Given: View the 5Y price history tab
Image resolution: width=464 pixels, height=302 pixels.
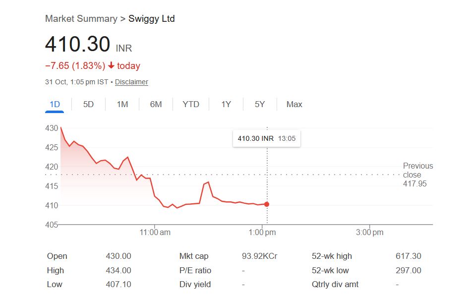Looking at the screenshot, I should point(260,104).
